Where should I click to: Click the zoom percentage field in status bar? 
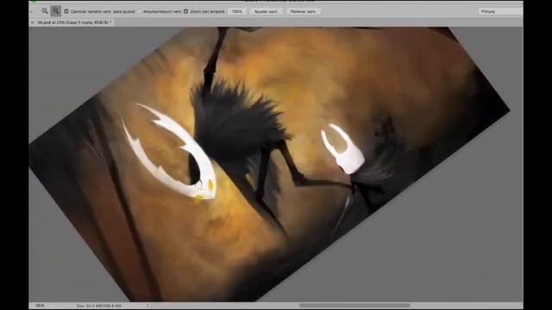click(x=41, y=306)
